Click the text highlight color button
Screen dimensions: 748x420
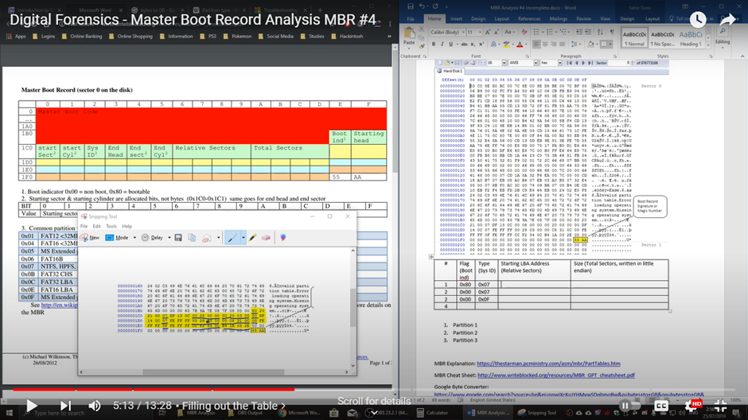[507, 45]
